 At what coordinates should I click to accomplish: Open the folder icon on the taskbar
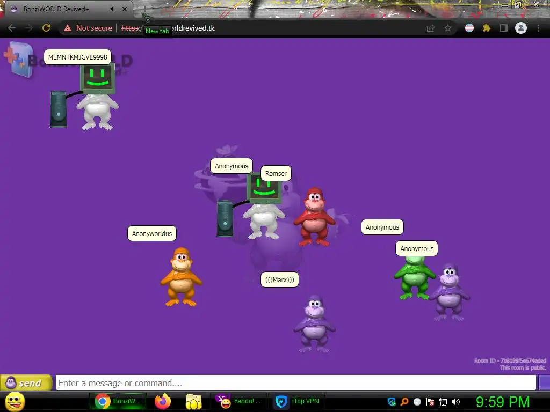(193, 401)
